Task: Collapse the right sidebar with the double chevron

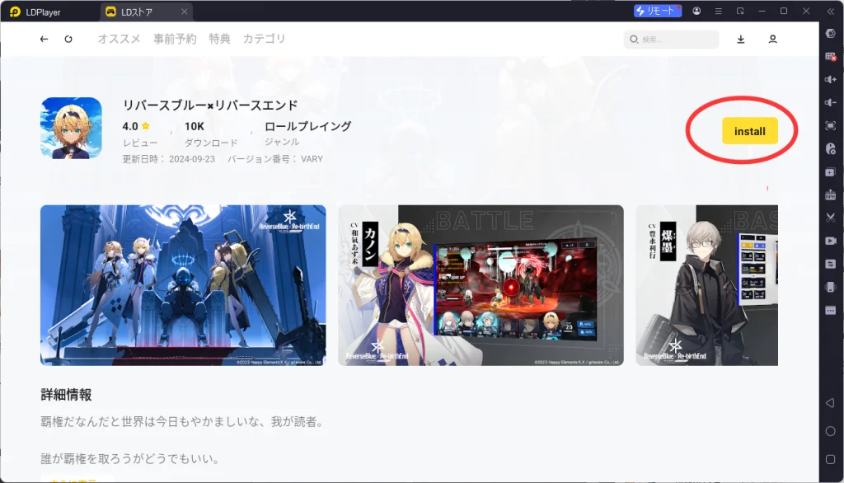Action: [831, 11]
